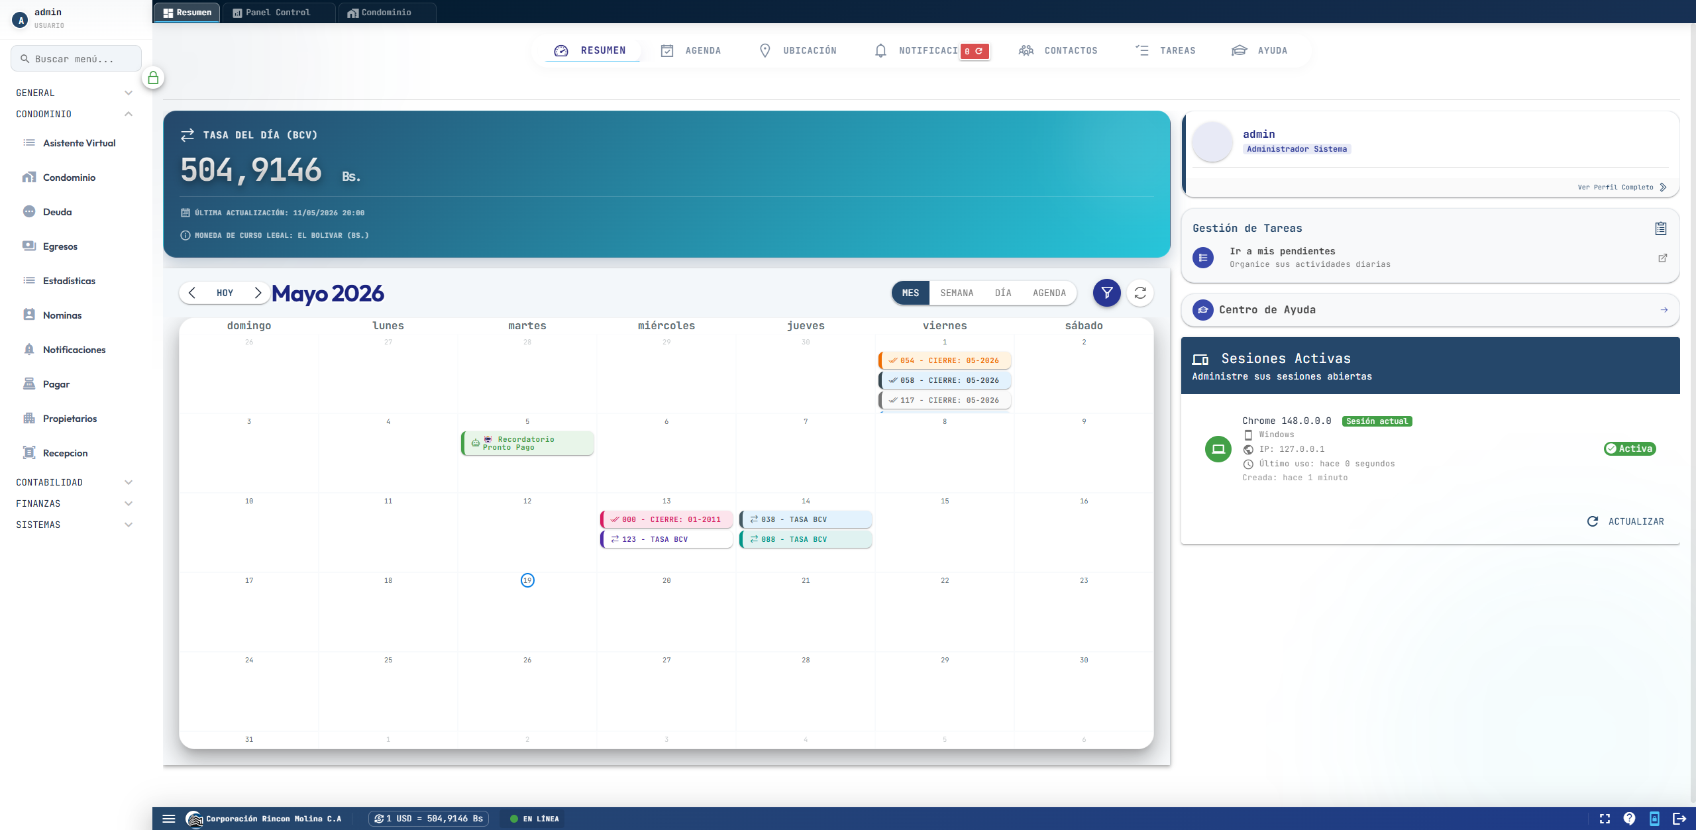Click the logout icon in bottom bar

point(1679,819)
